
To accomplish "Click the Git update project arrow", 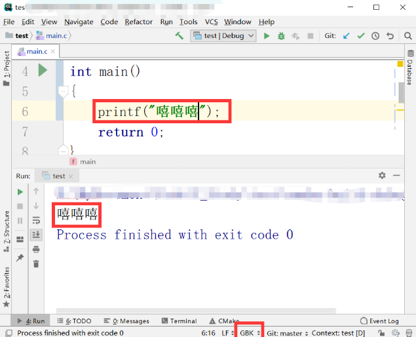I will [x=347, y=36].
